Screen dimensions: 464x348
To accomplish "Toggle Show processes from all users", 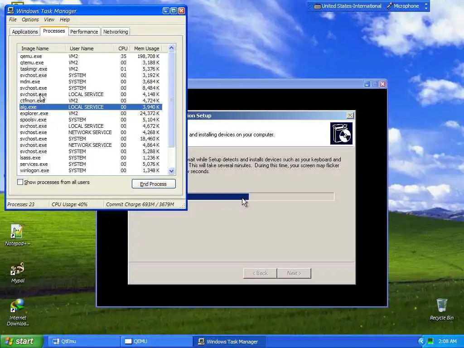I will tap(20, 182).
